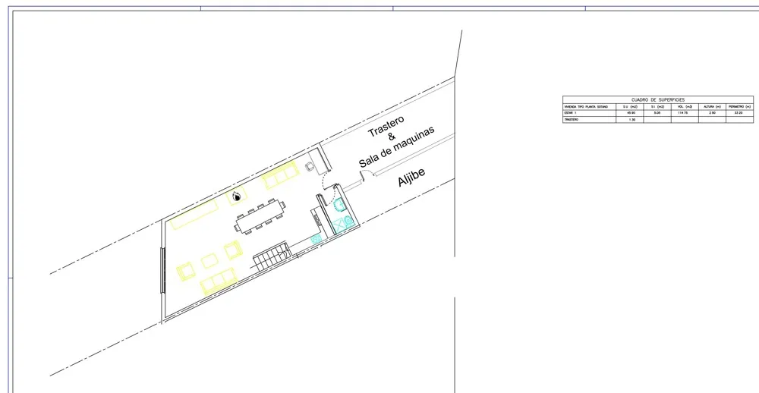The height and width of the screenshot is (393, 759).
Task: Select the 'VOL. (m3)' column header
Action: pos(685,107)
